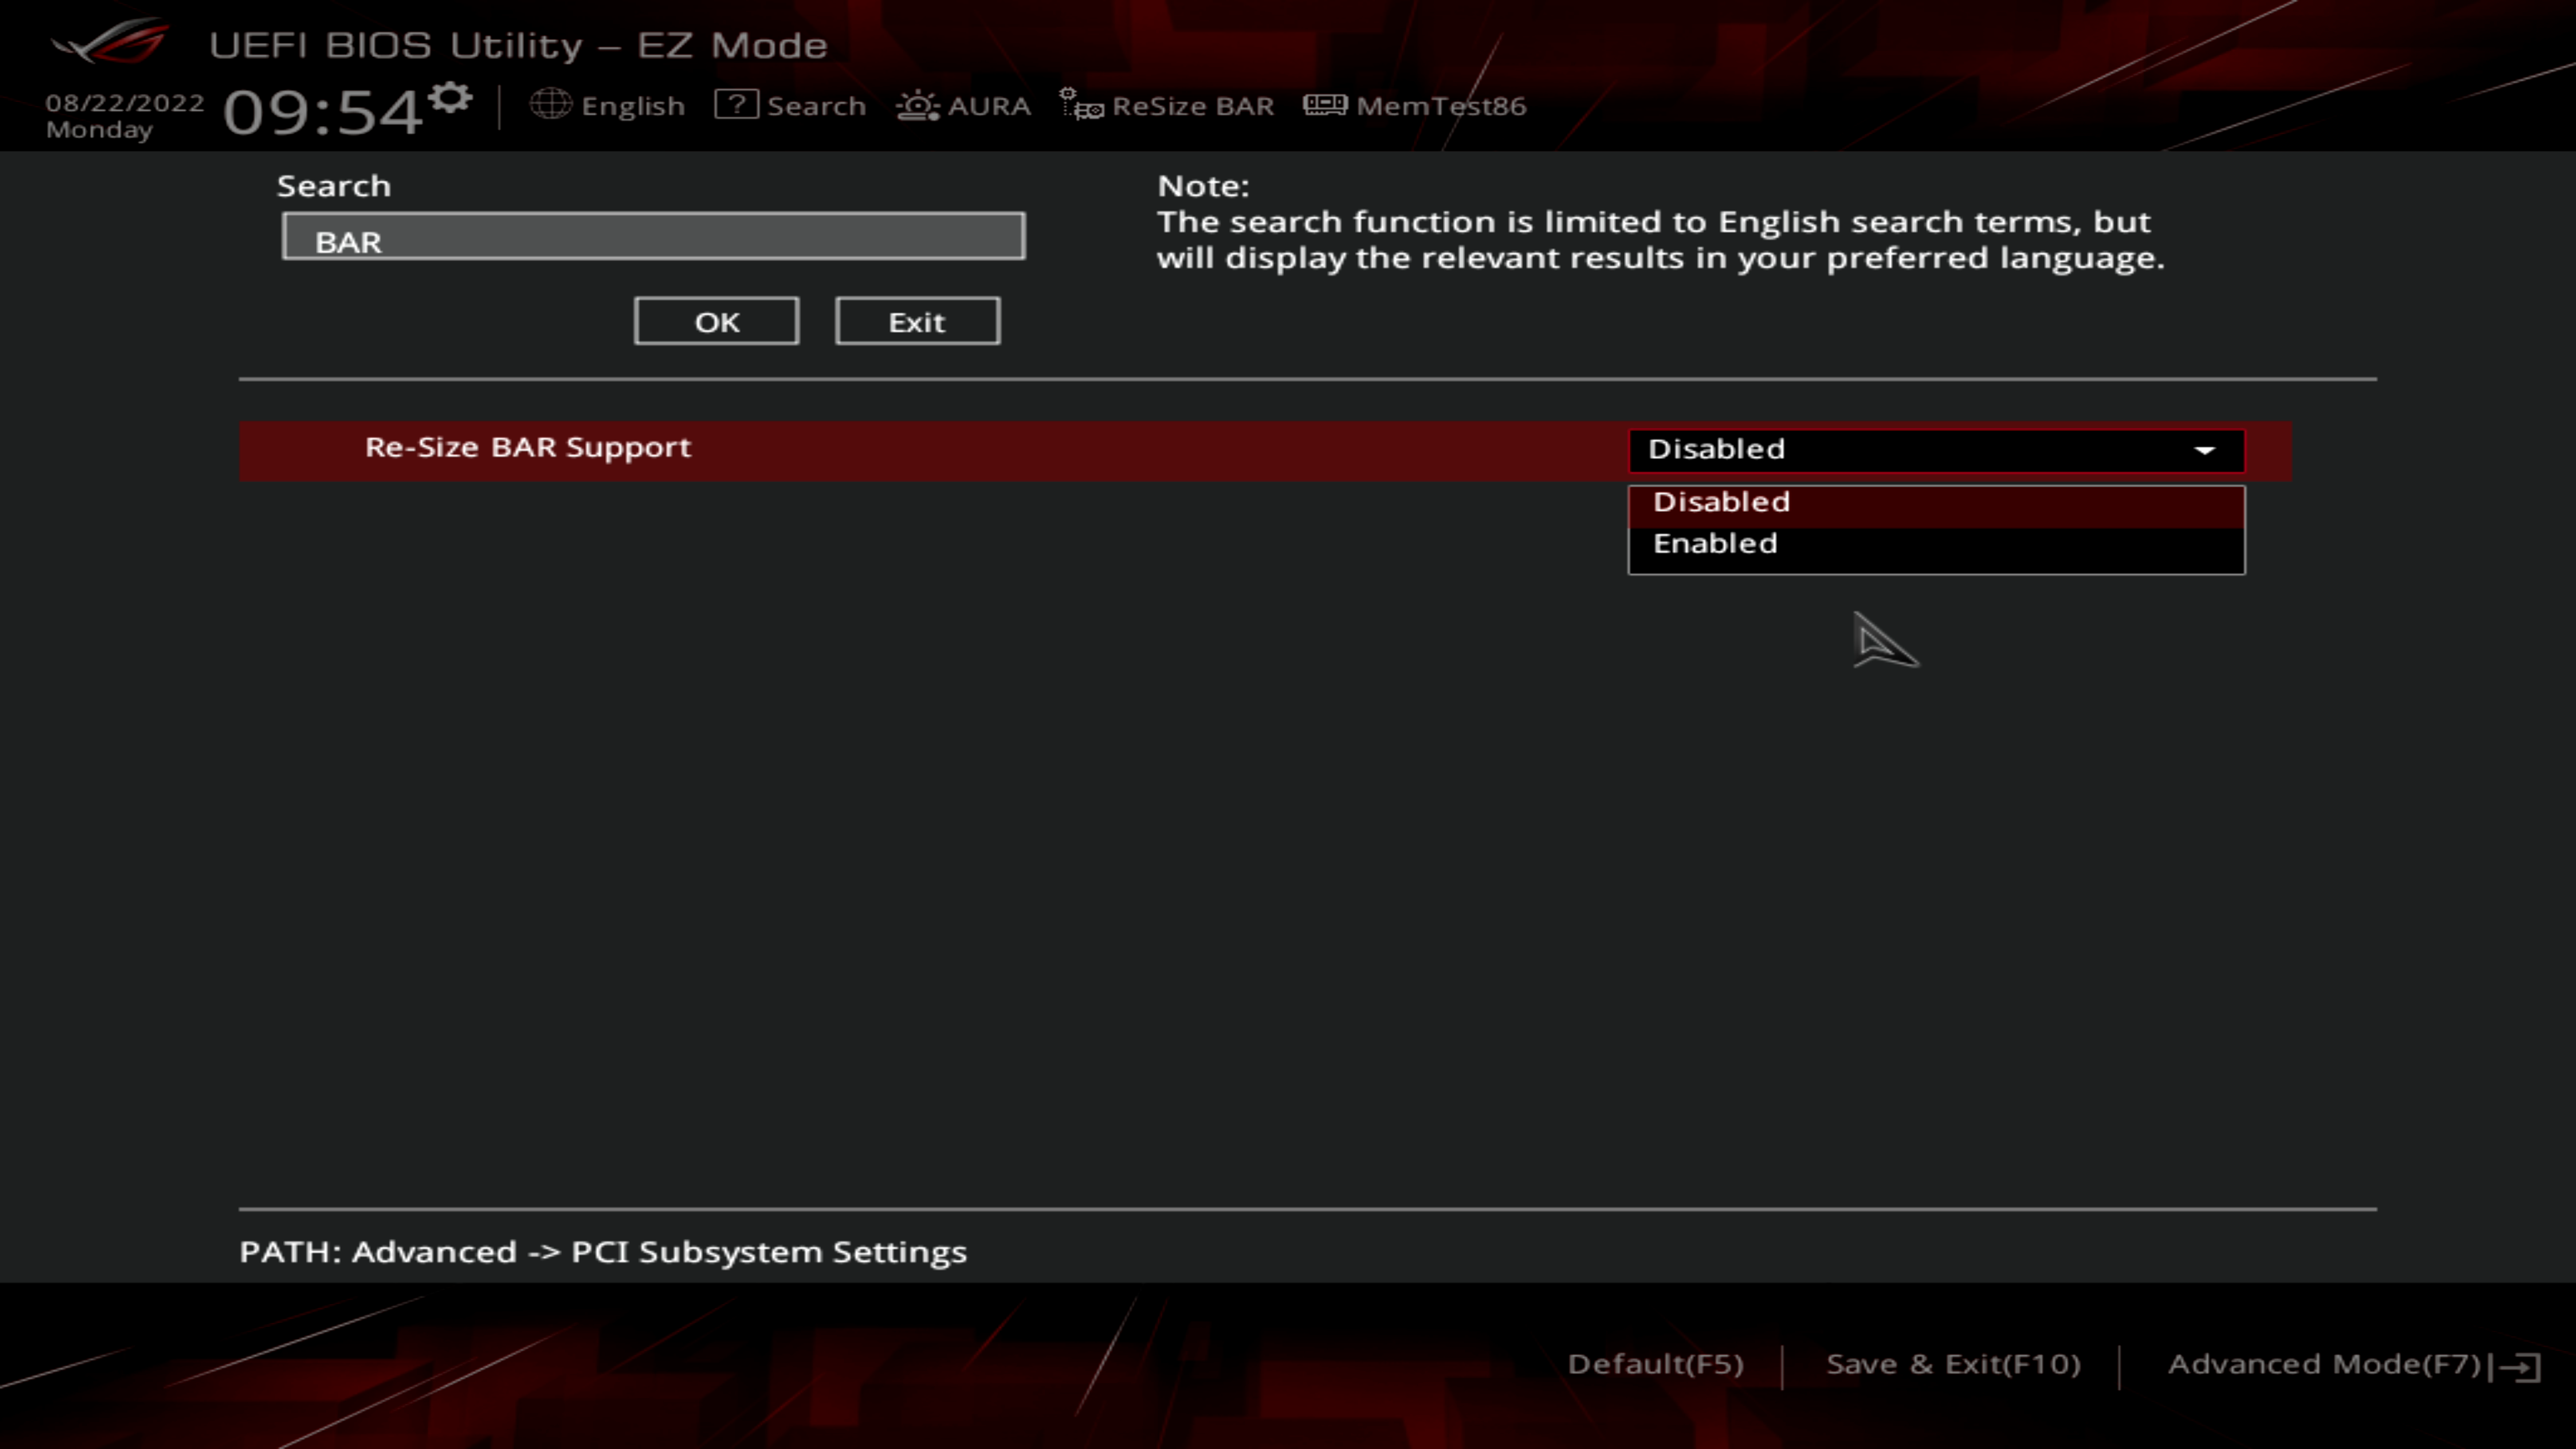The image size is (2576, 1449).
Task: Open English language menu
Action: point(632,106)
